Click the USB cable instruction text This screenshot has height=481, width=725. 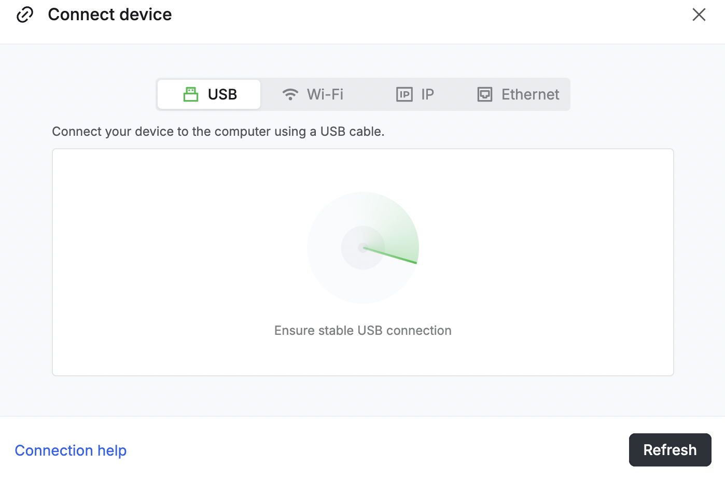pyautogui.click(x=218, y=132)
